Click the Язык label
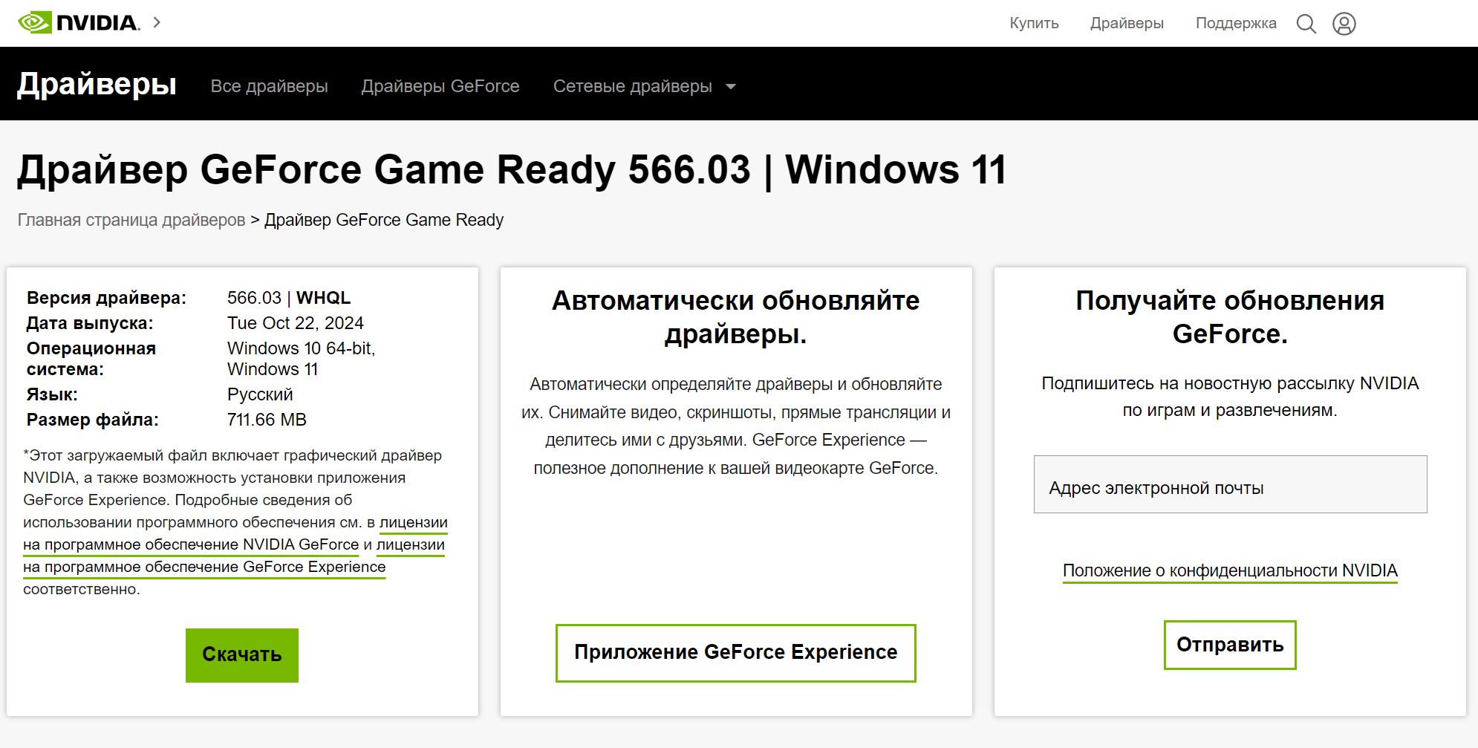1478x748 pixels. (x=52, y=394)
